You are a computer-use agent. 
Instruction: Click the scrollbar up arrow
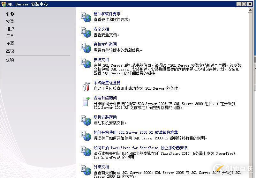[x=250, y=10]
